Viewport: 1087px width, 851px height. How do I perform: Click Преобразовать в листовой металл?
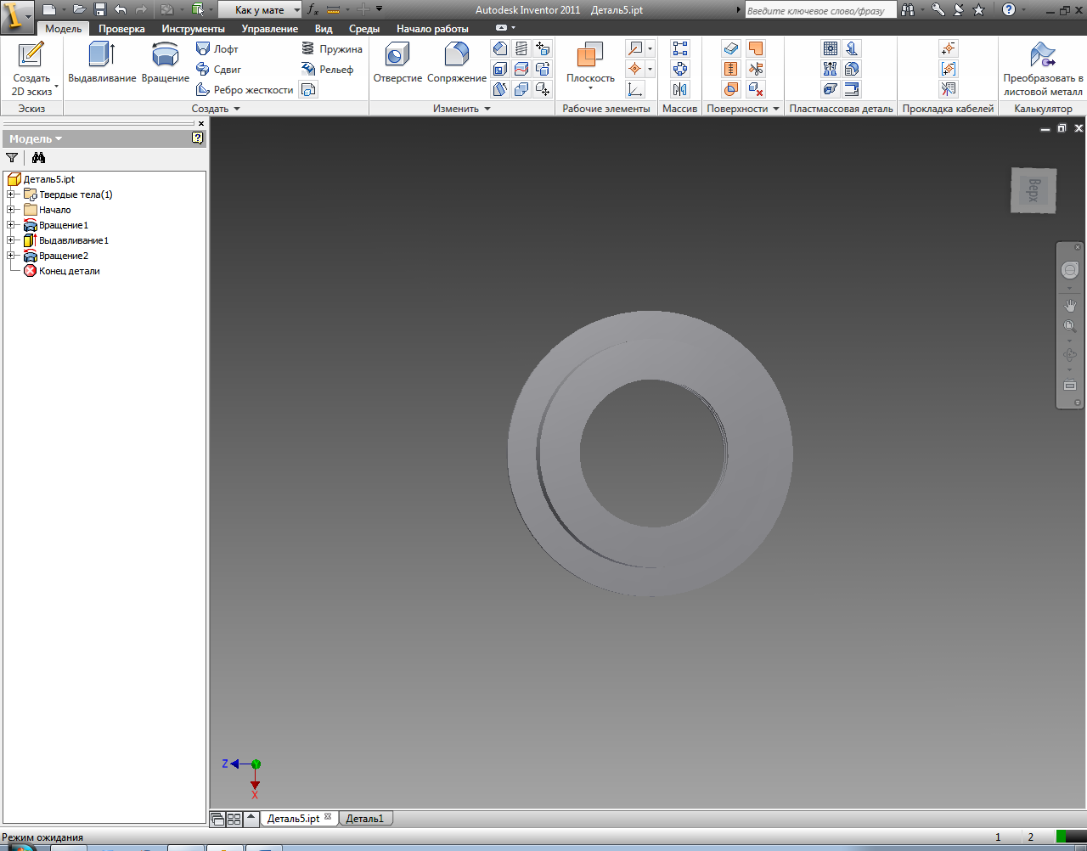click(x=1043, y=69)
